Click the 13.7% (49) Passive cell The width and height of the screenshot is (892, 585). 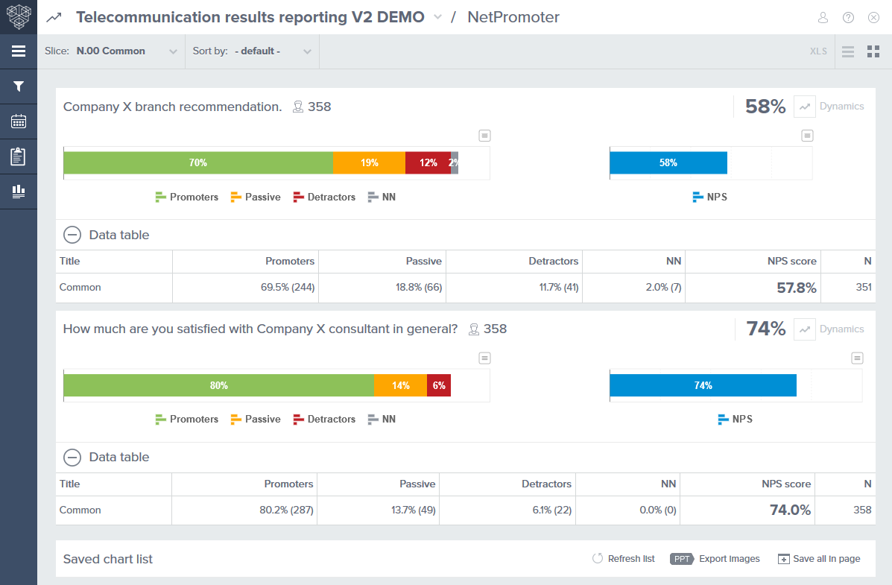click(379, 510)
